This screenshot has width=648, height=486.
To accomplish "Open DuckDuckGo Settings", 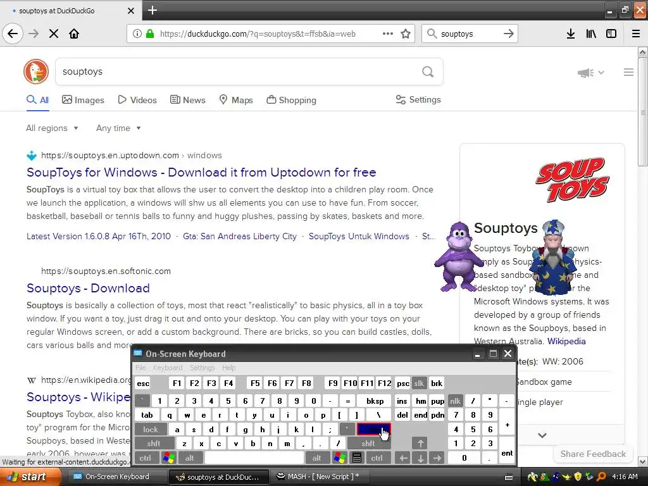I will point(418,99).
